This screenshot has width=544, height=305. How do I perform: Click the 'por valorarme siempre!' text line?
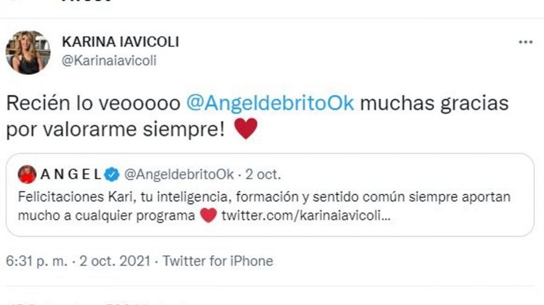pyautogui.click(x=115, y=129)
